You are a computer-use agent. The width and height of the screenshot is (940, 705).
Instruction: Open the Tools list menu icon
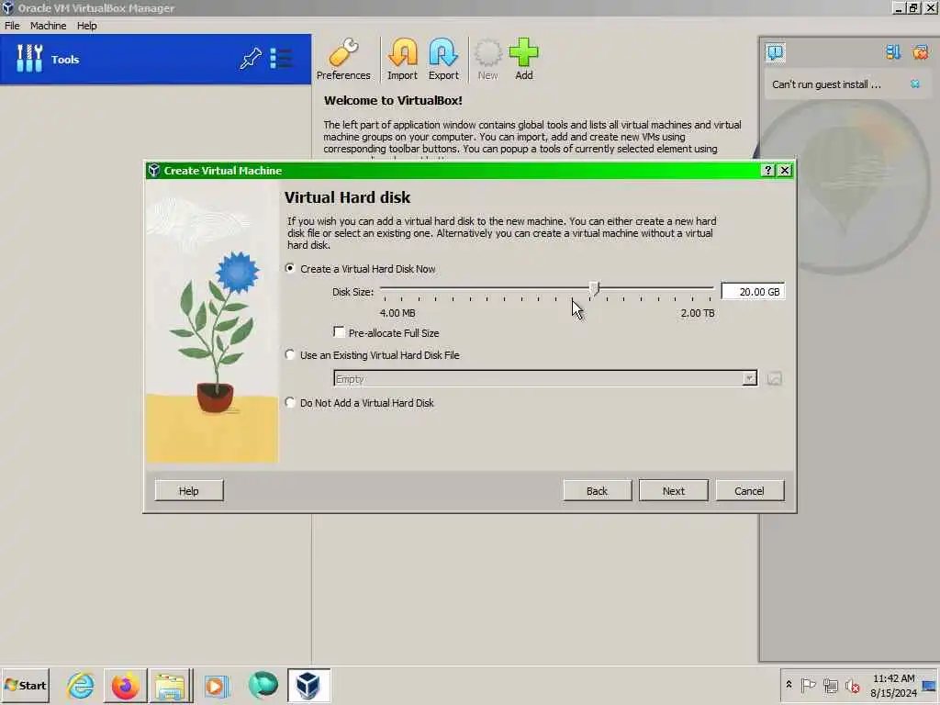pyautogui.click(x=281, y=58)
